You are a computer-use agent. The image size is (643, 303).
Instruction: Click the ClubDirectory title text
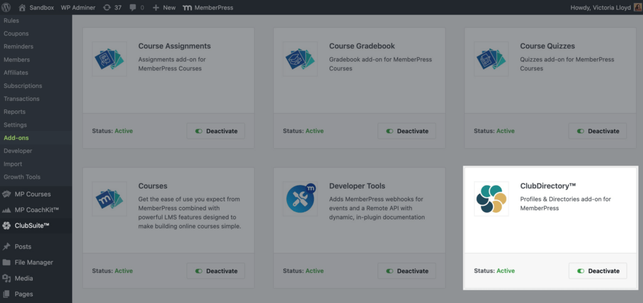click(x=548, y=186)
